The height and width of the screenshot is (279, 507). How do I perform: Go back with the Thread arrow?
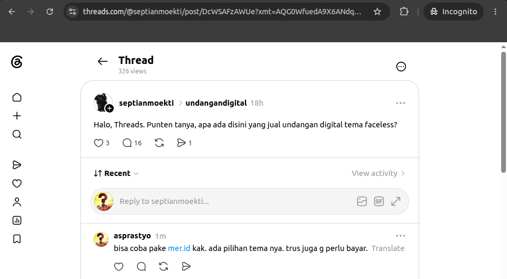[x=103, y=61]
